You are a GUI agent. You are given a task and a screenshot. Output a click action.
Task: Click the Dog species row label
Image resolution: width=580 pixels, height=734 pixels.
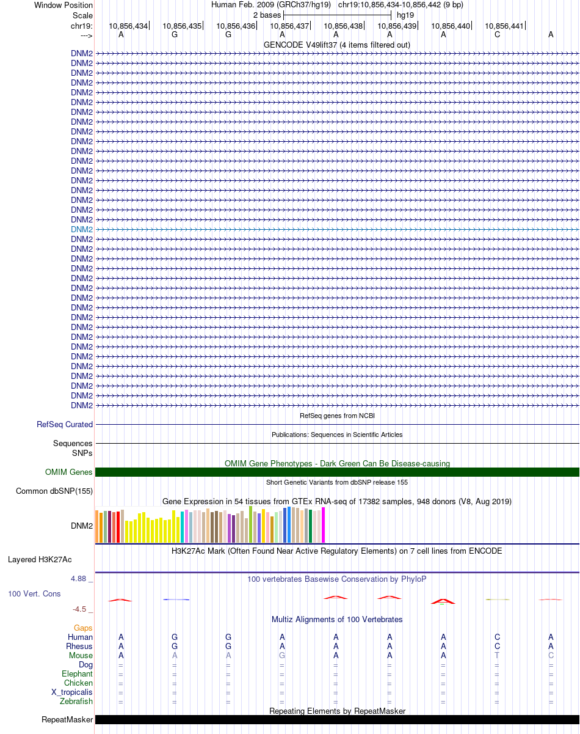coord(86,664)
